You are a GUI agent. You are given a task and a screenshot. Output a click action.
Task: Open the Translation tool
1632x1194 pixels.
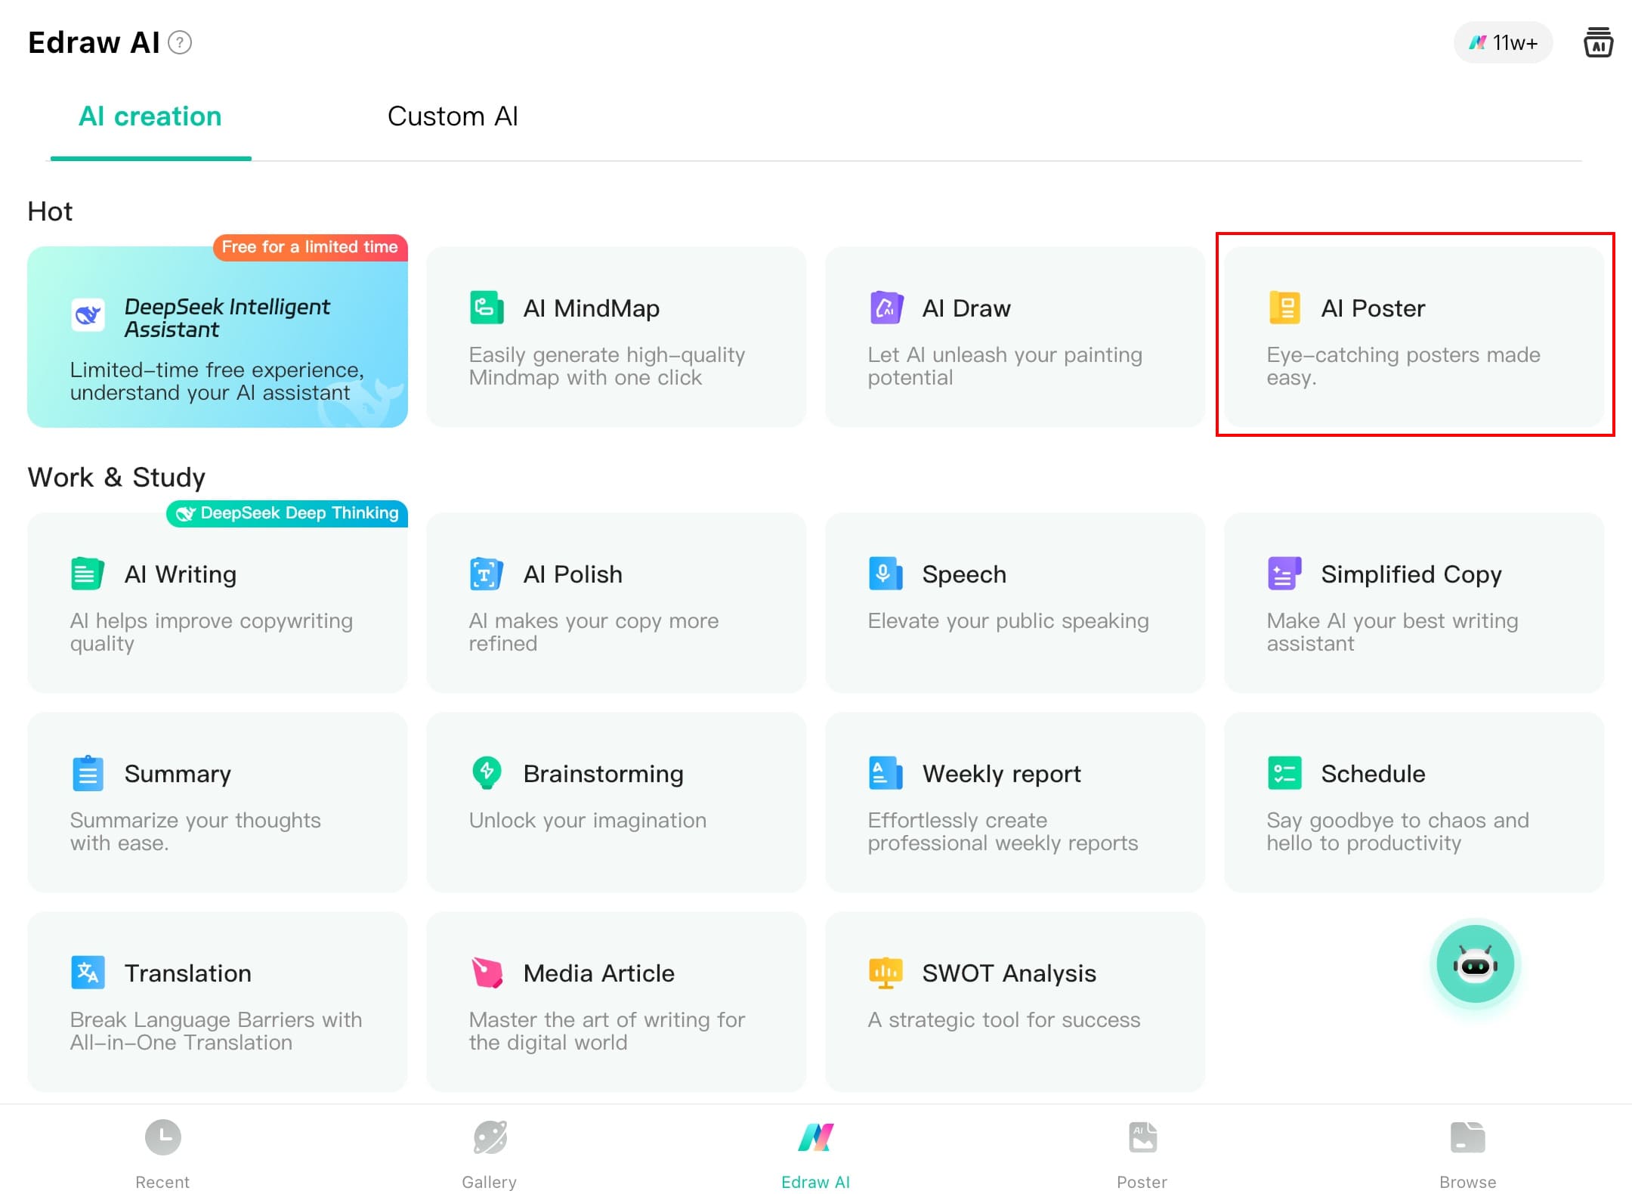(x=218, y=1002)
